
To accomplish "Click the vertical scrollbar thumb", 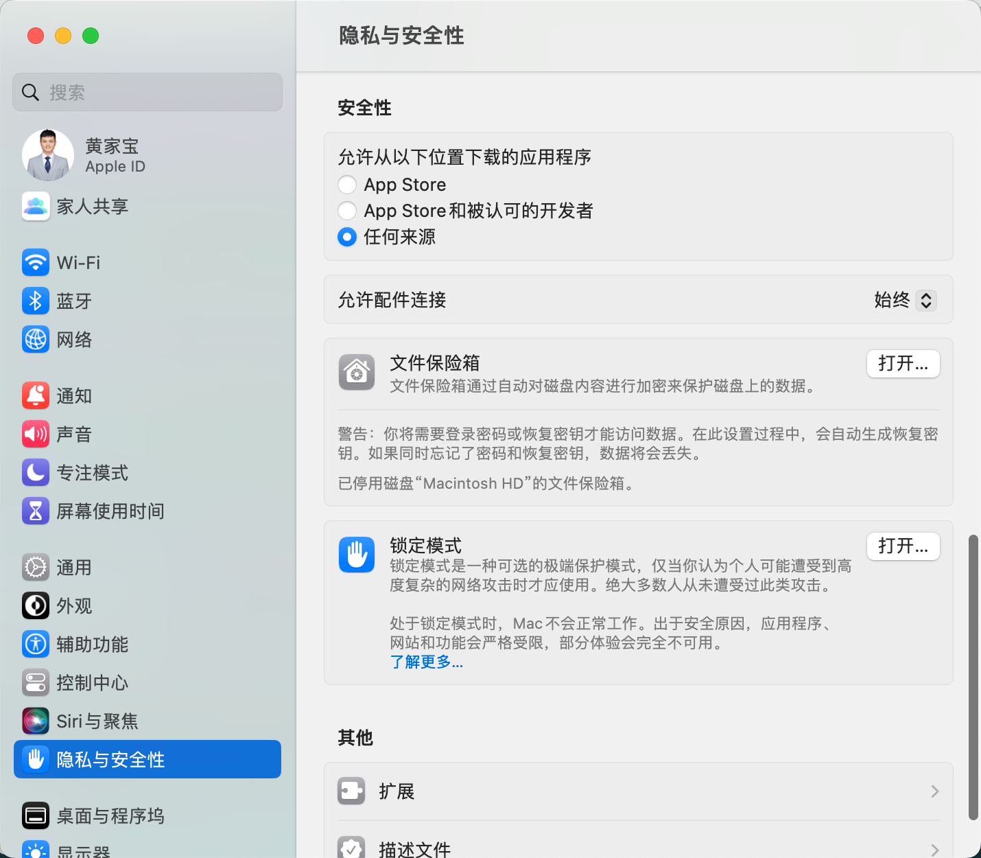I will point(973,677).
